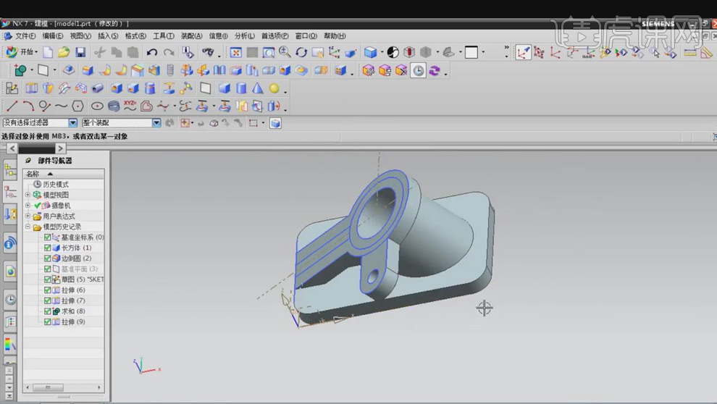Click the Undo arrow icon

pos(152,52)
